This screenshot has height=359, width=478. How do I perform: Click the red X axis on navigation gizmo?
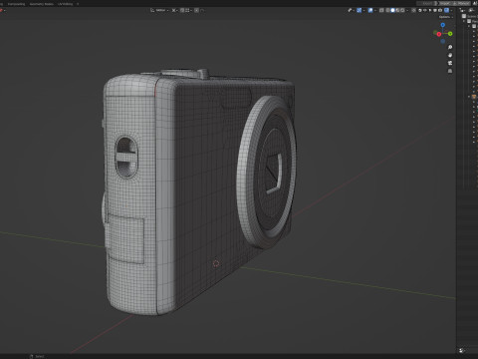click(439, 34)
